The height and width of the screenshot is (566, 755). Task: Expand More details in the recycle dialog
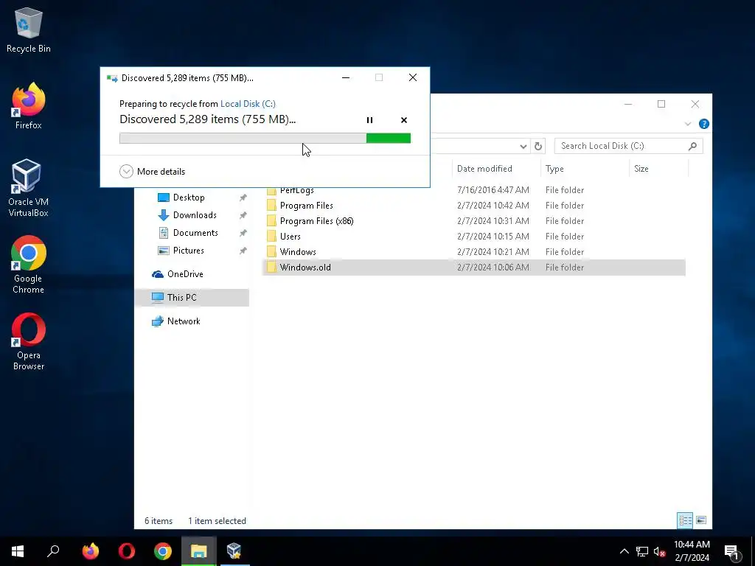coord(152,171)
